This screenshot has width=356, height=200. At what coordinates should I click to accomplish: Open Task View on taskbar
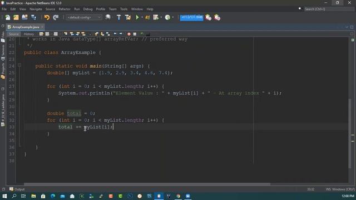[x=23, y=196]
